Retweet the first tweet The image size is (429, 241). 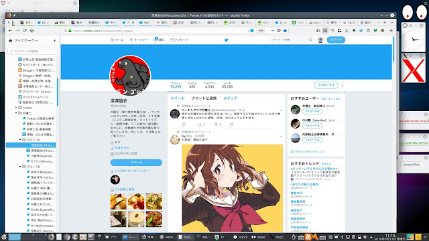coord(200,125)
